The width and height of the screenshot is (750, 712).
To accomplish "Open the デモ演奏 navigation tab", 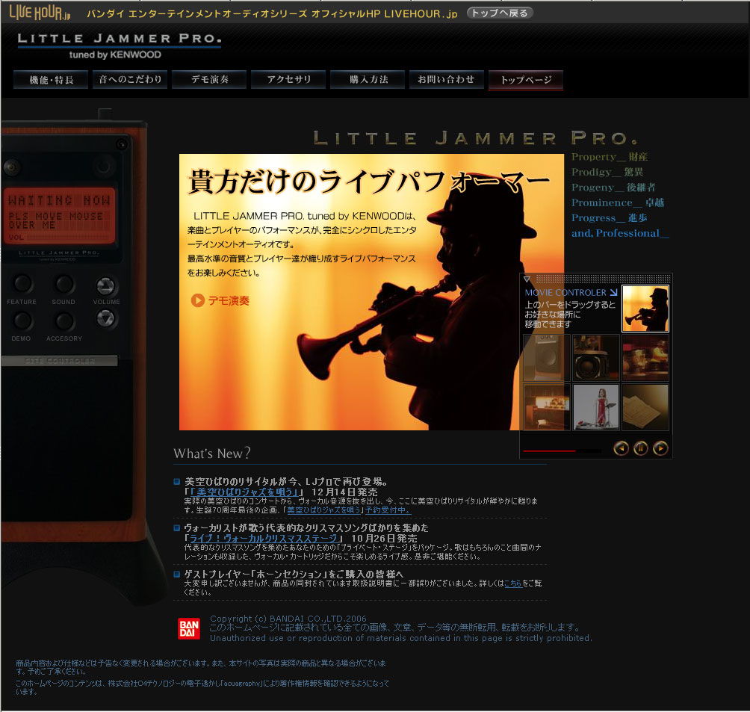I will click(209, 79).
